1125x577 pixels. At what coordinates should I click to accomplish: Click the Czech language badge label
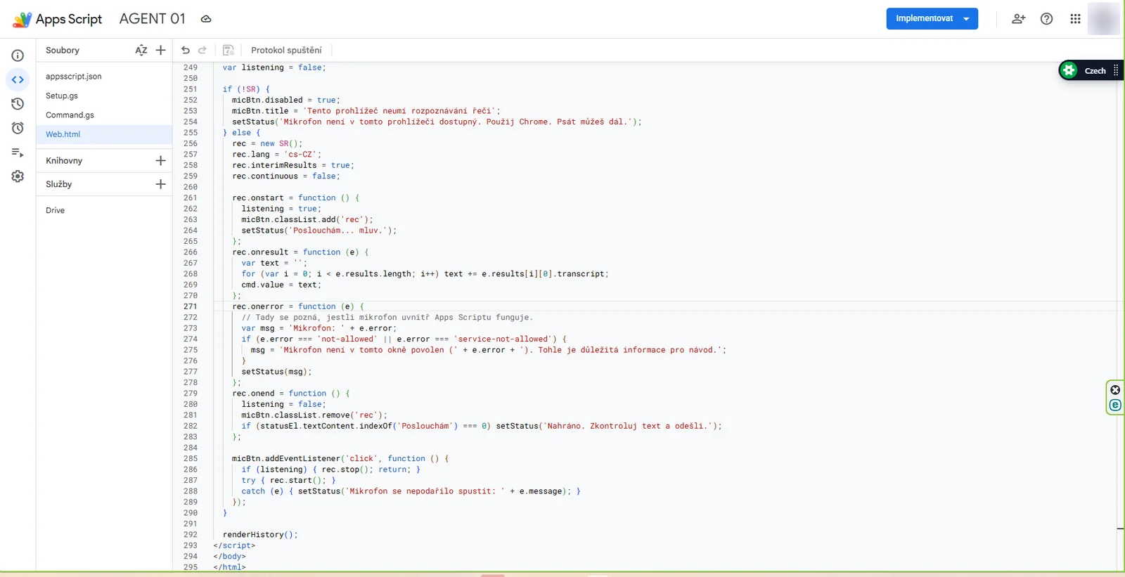pos(1095,71)
